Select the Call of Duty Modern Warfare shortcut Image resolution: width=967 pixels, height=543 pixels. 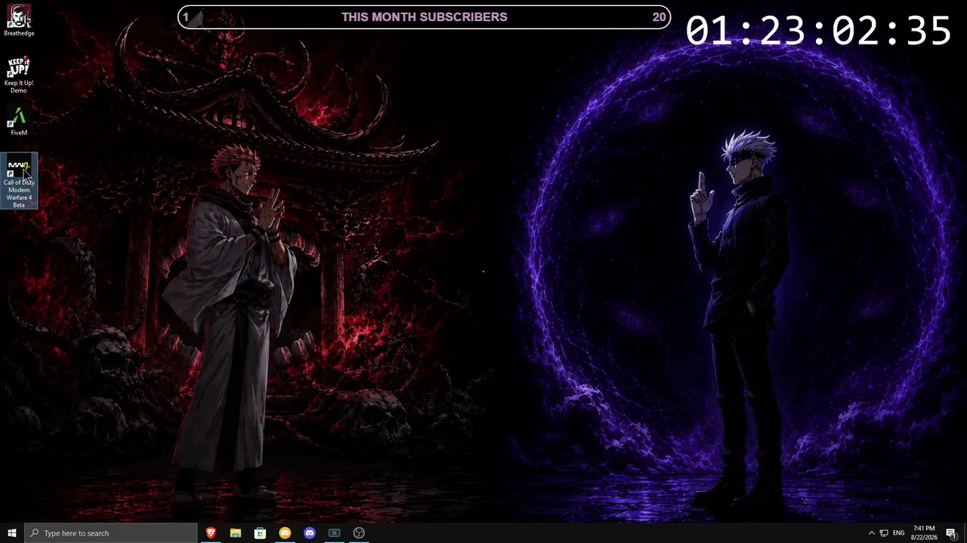19,182
